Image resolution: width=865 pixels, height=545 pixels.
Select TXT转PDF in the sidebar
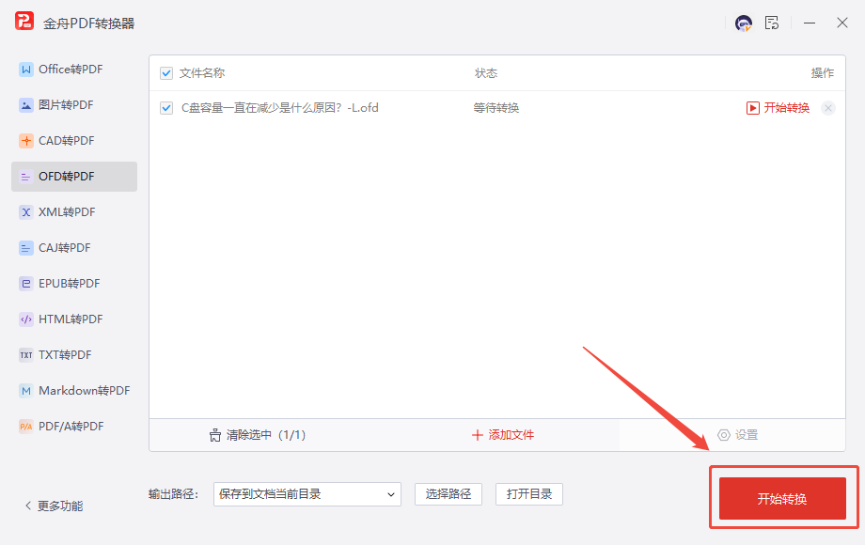(x=74, y=355)
